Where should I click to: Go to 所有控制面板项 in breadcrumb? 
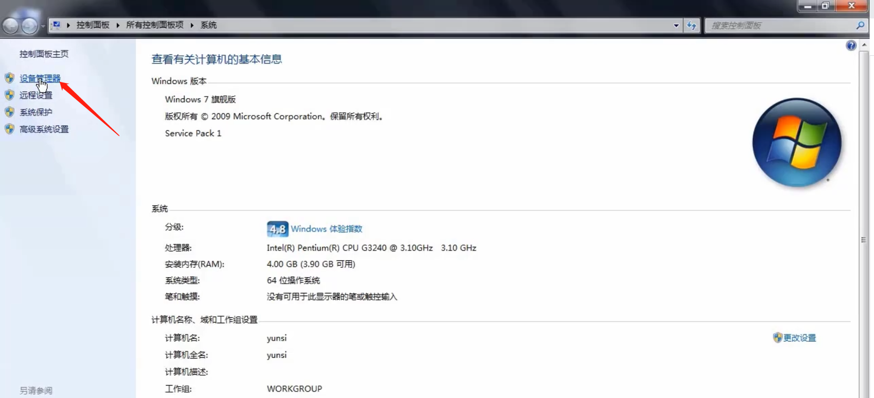155,25
